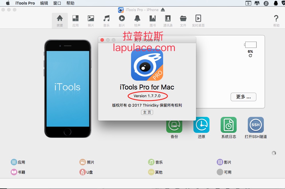Open the 照片 photos toolbar icon
Viewport: 285px width, 189px height.
[91, 21]
